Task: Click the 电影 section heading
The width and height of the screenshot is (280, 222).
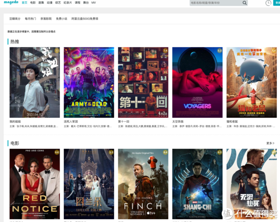Action: (x=14, y=143)
